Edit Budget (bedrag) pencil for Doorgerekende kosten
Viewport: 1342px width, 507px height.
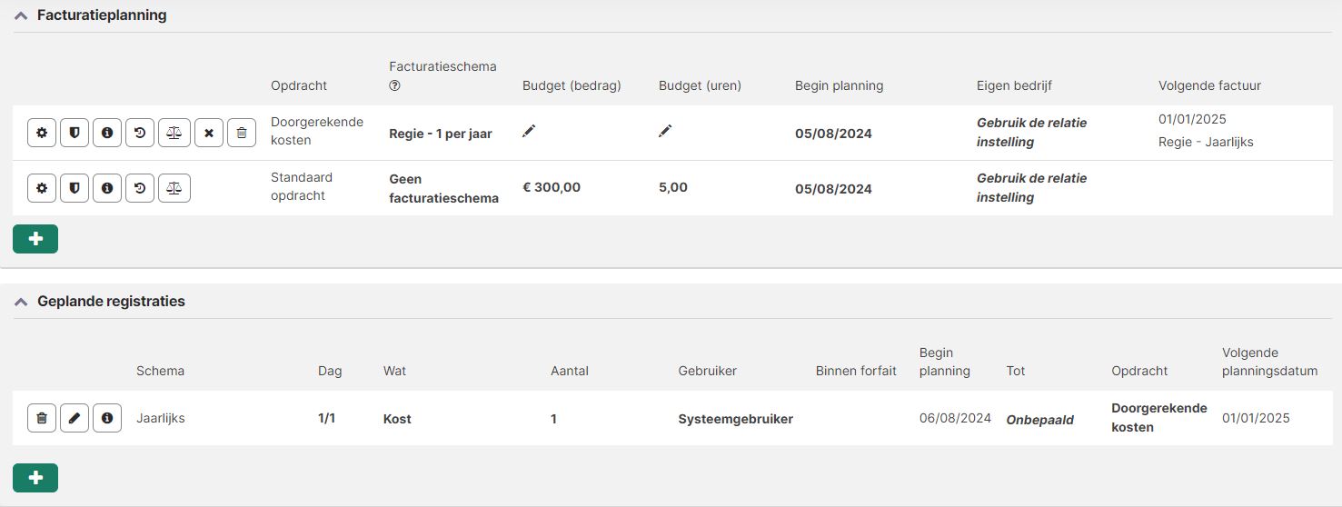pos(529,132)
